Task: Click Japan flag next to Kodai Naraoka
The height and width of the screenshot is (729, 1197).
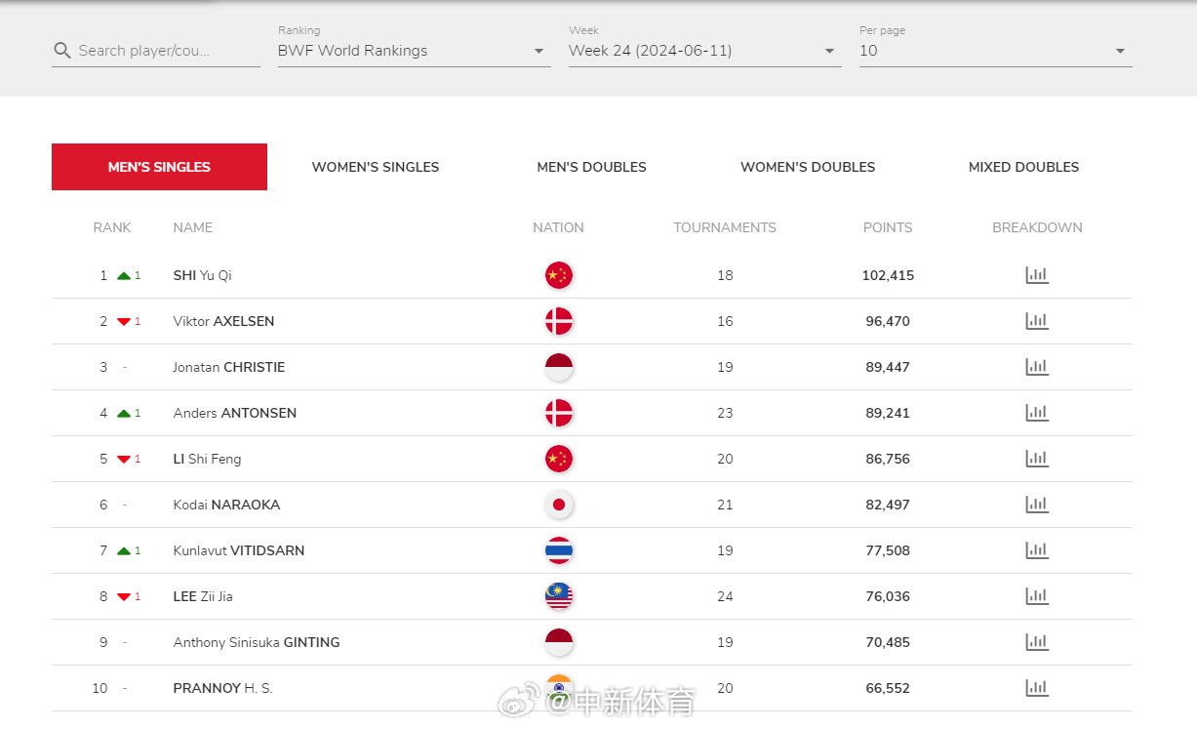Action: [559, 505]
